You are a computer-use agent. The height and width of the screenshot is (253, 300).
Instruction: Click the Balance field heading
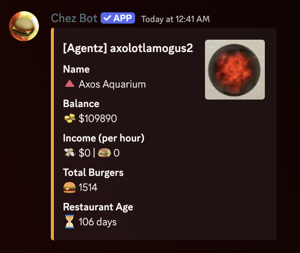click(81, 103)
